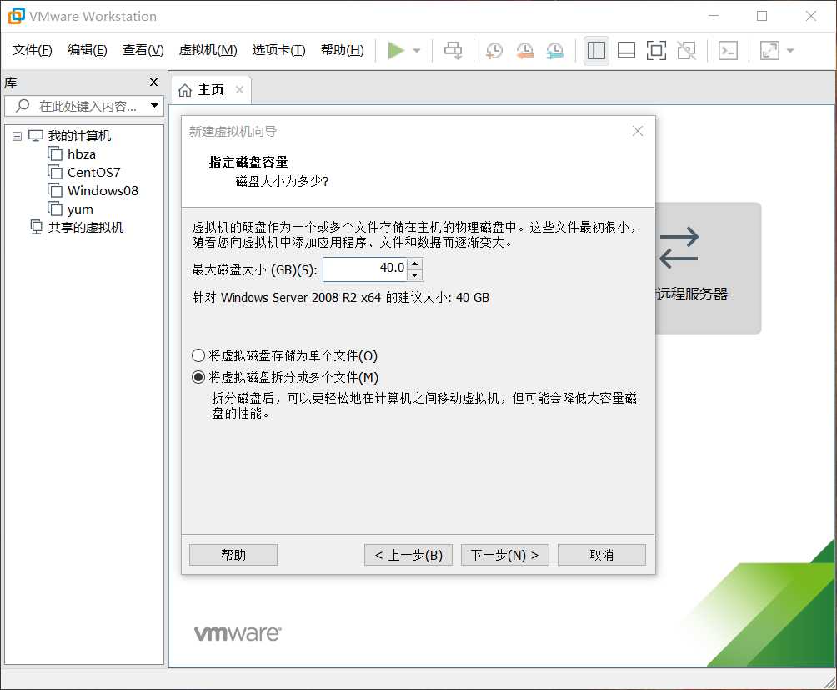This screenshot has width=837, height=690.
Task: Click the shared VMs icon
Action: pos(37,227)
